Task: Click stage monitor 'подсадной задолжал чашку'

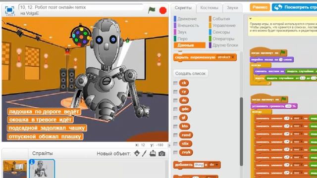Action: pos(47,128)
